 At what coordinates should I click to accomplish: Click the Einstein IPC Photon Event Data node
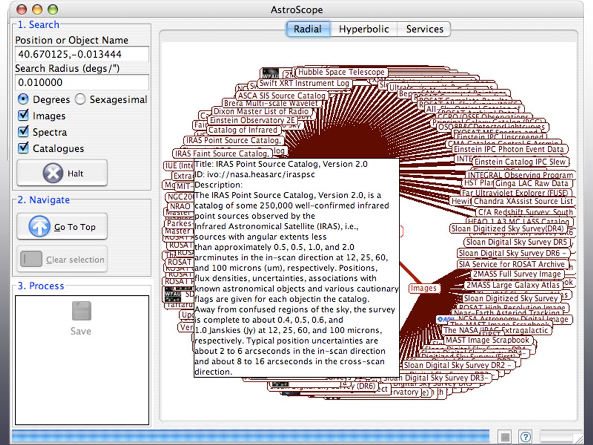pos(510,149)
